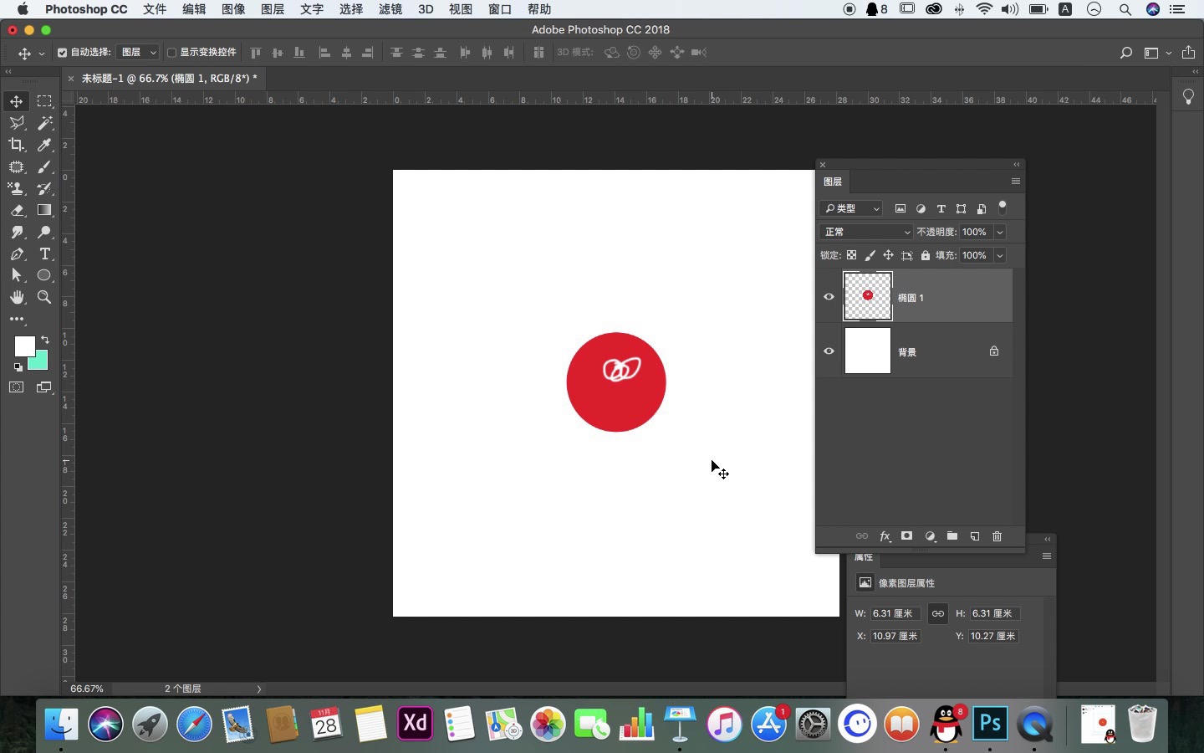This screenshot has height=753, width=1204.
Task: Open the 窗口 menu
Action: pos(500,9)
